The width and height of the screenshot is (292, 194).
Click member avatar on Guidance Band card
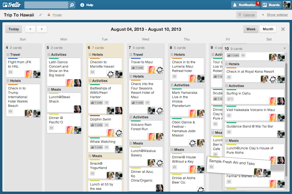[x=281, y=134]
